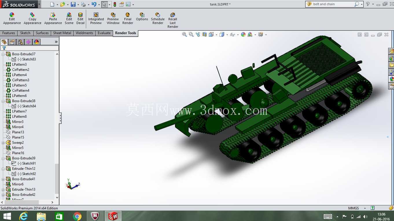The height and width of the screenshot is (221, 394).
Task: Toggle Integrated Preview rendering
Action: 96,19
